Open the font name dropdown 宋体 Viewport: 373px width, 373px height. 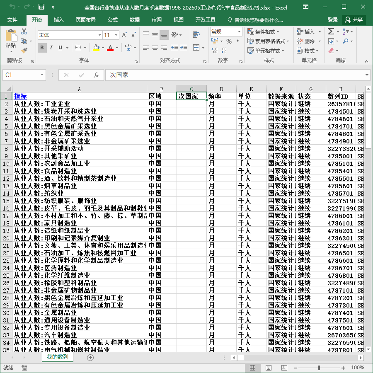pyautogui.click(x=99, y=35)
